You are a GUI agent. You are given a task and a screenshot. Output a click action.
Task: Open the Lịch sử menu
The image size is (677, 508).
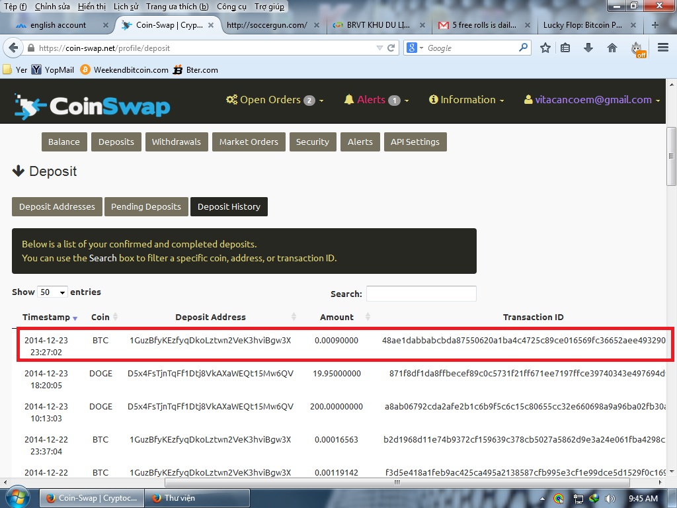click(x=126, y=7)
